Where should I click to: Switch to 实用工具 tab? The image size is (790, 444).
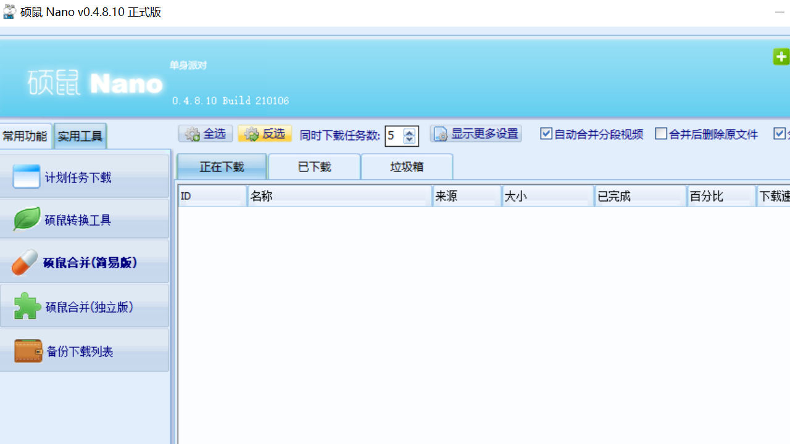(x=80, y=136)
